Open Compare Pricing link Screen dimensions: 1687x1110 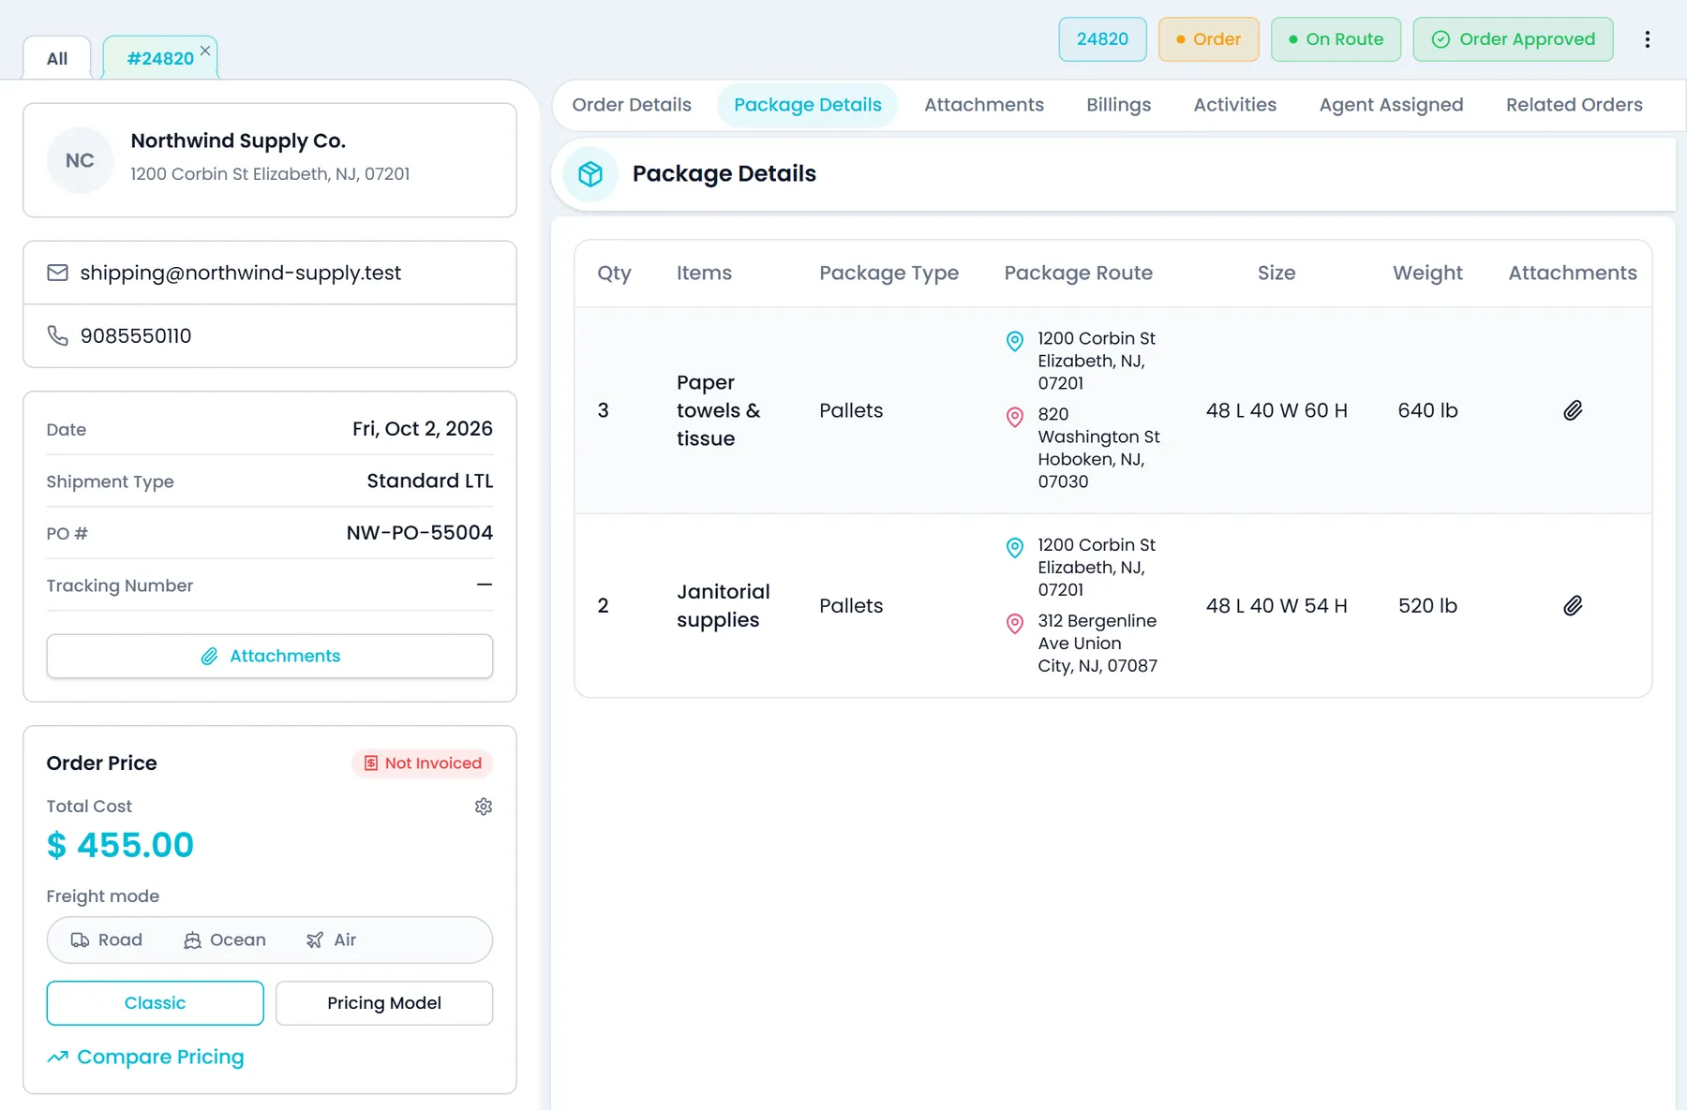click(x=160, y=1057)
